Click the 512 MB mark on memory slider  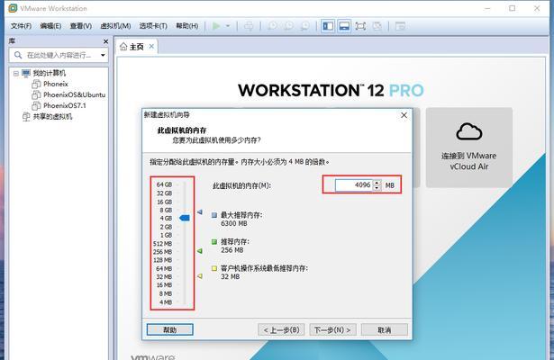162,244
